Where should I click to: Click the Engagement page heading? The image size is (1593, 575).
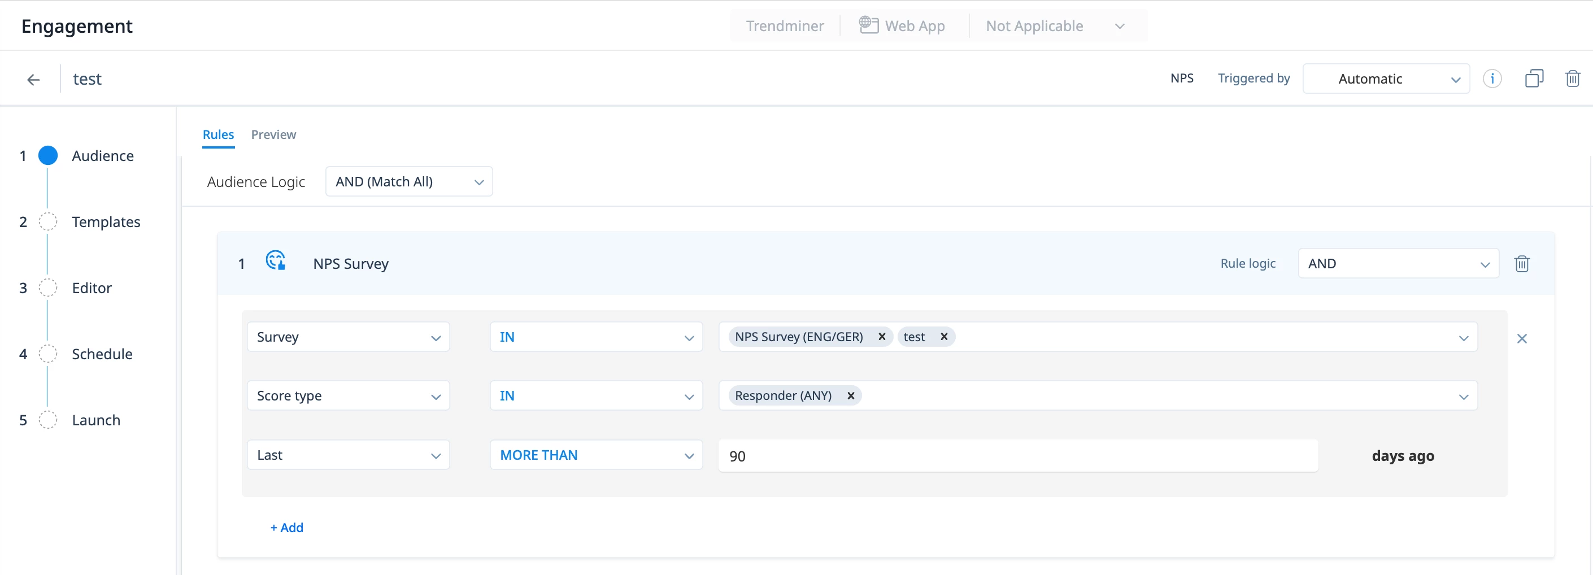77,26
